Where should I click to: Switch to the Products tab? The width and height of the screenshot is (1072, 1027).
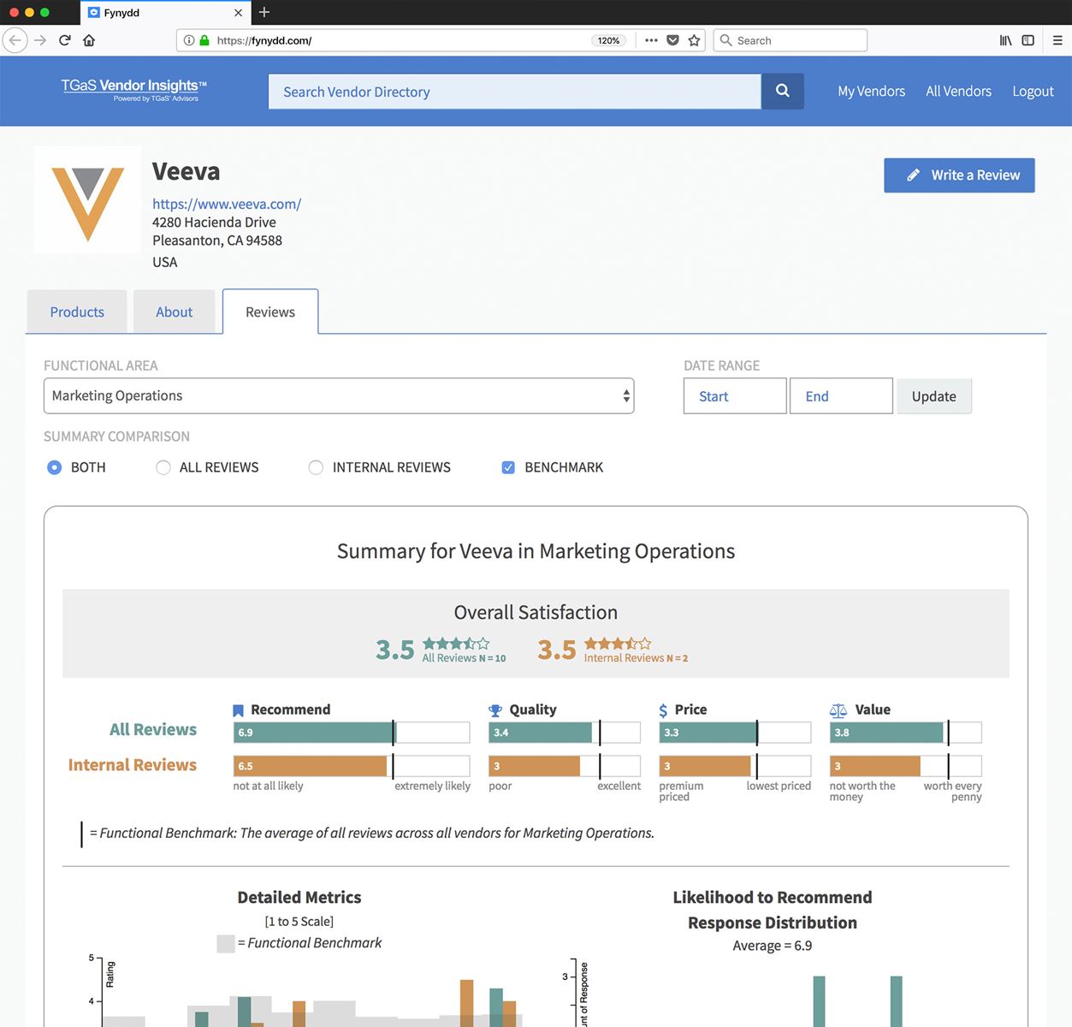pyautogui.click(x=77, y=312)
